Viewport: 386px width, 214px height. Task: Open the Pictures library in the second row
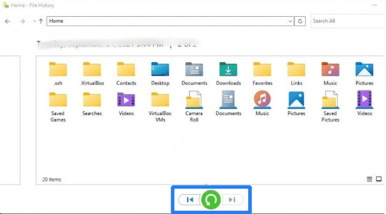296,104
